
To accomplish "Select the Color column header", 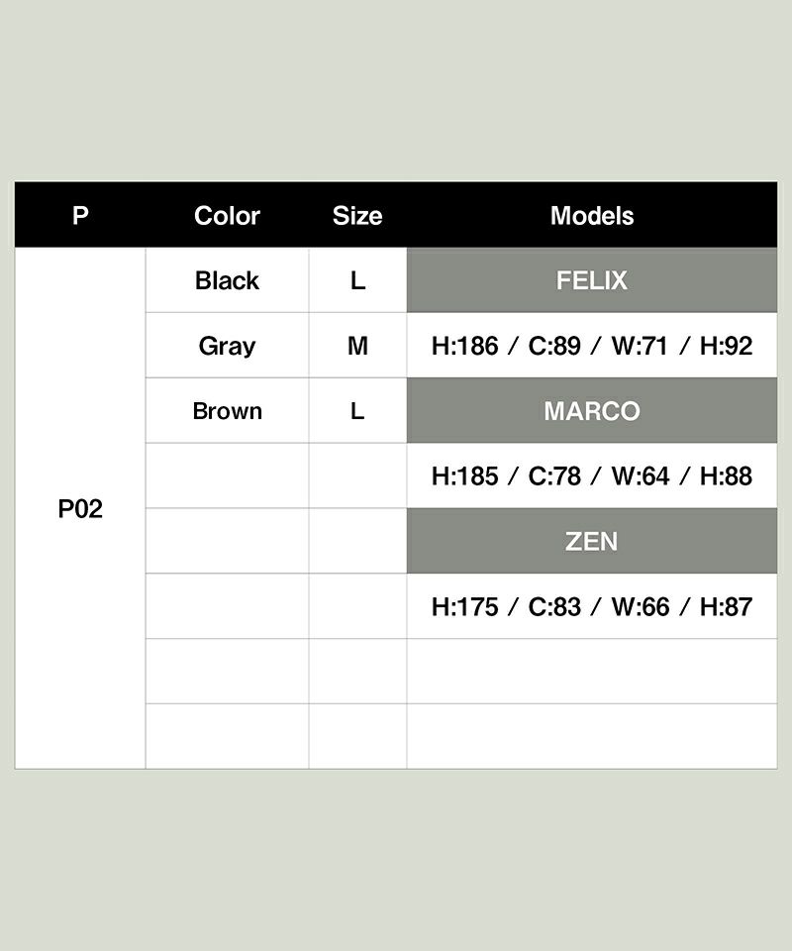I will click(227, 215).
